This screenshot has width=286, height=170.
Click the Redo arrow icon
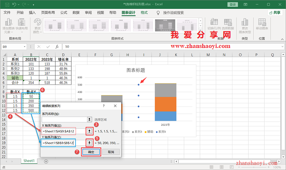pos(24,4)
